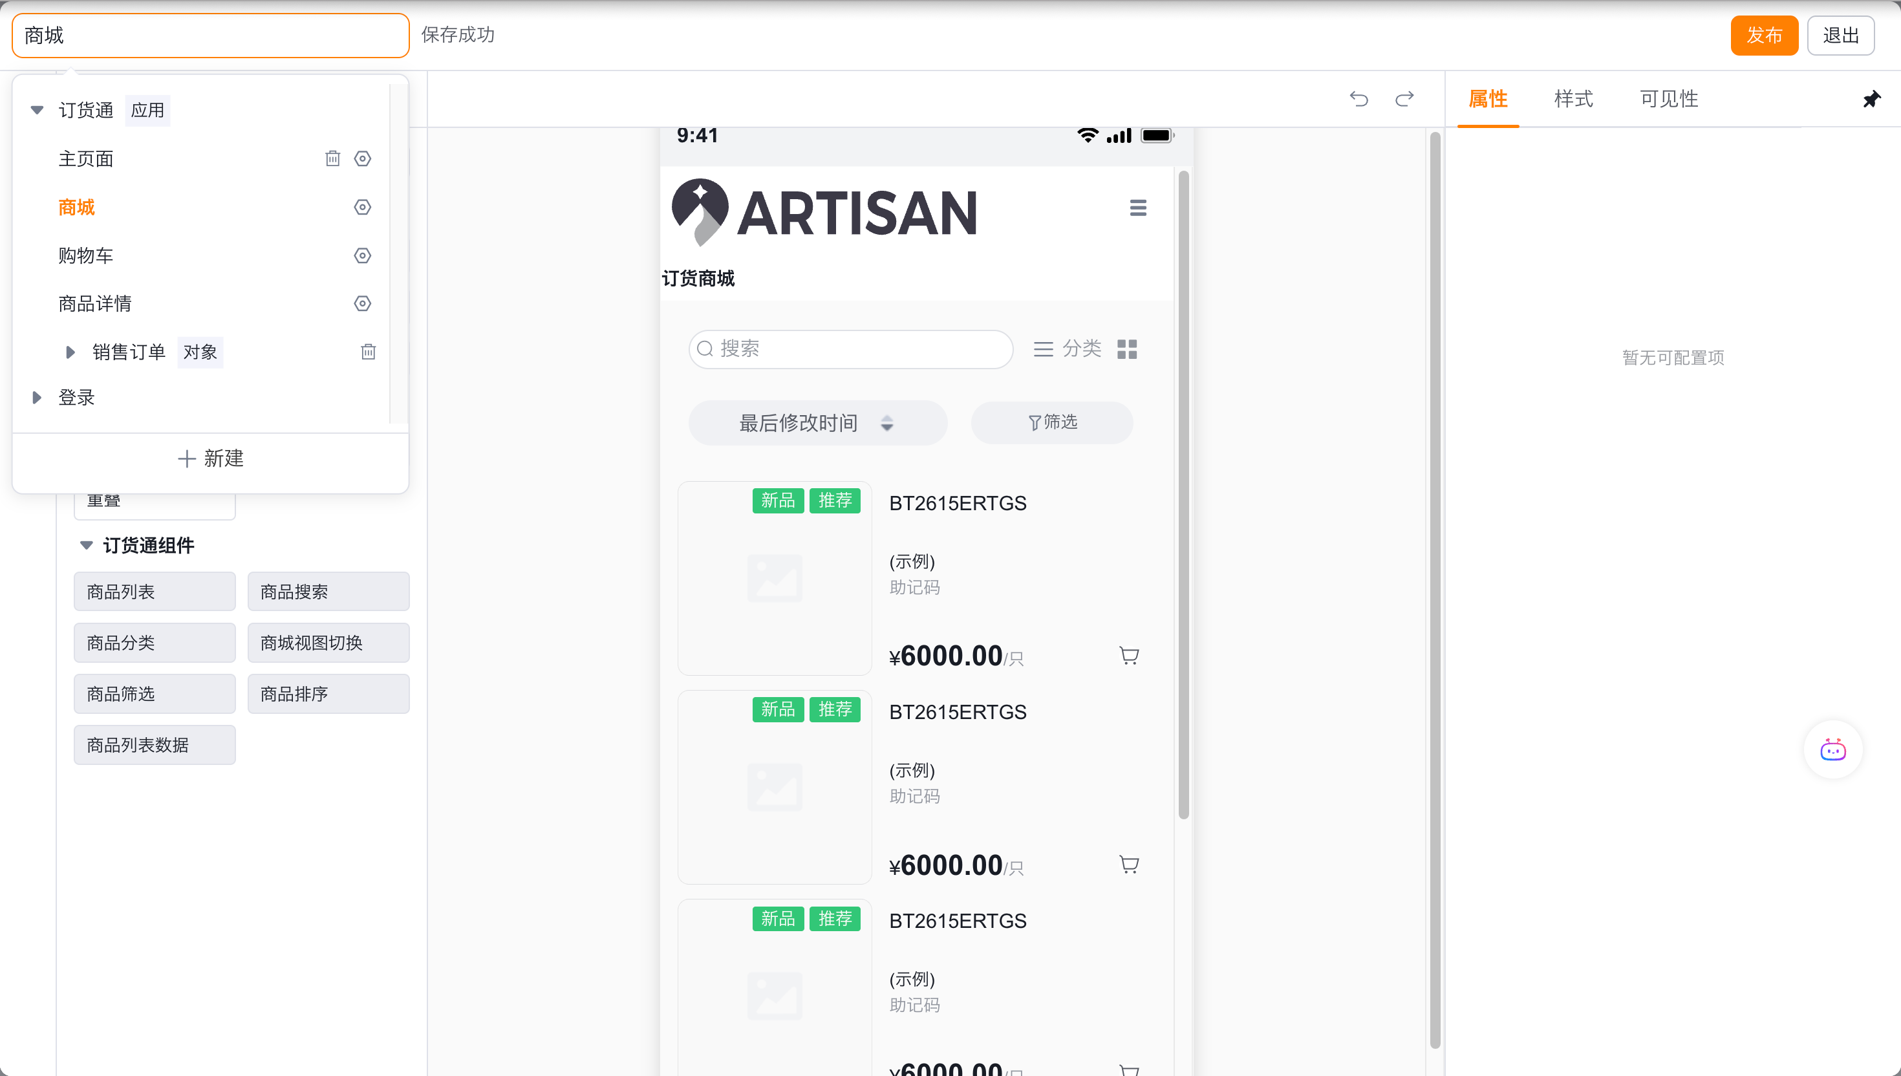Click trash icon beside 销售订单
The height and width of the screenshot is (1076, 1901).
click(368, 352)
